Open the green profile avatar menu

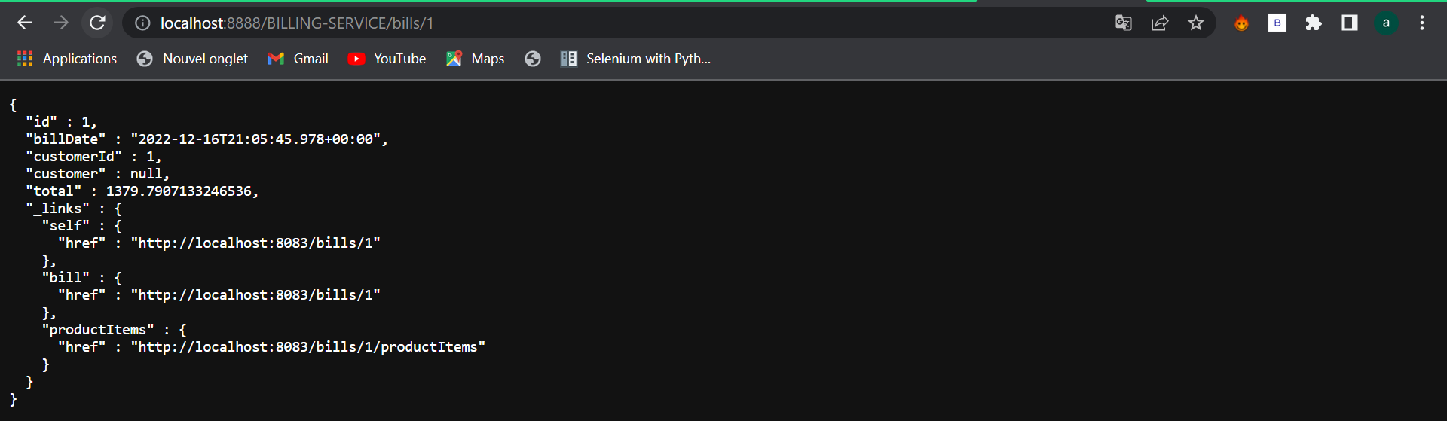[1386, 23]
